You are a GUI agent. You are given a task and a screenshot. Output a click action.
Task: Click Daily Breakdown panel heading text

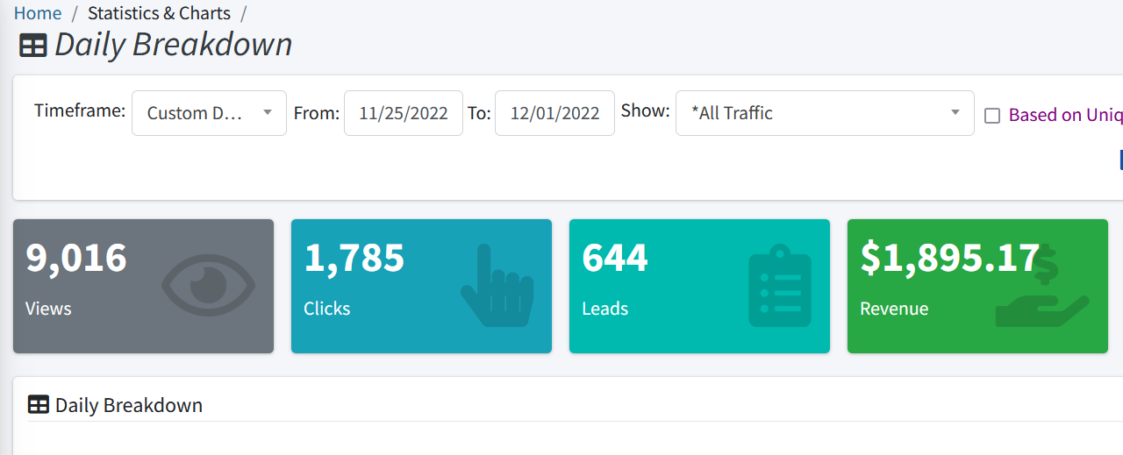tap(129, 405)
